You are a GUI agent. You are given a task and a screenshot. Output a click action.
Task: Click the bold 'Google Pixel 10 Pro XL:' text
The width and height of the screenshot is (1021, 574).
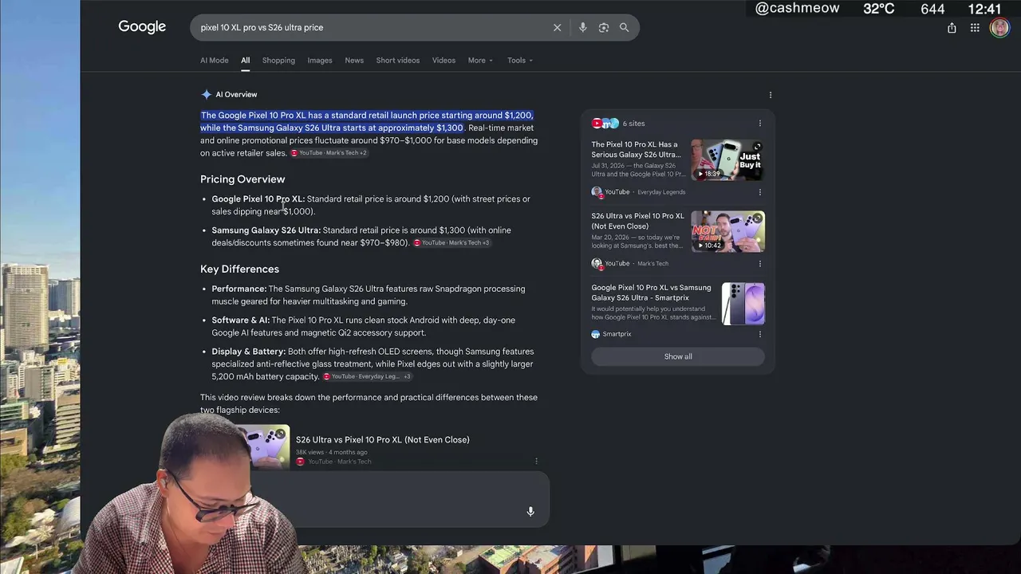(258, 199)
